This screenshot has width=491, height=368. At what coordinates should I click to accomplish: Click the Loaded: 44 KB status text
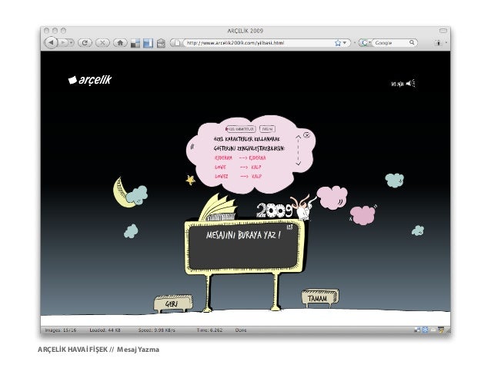[105, 330]
